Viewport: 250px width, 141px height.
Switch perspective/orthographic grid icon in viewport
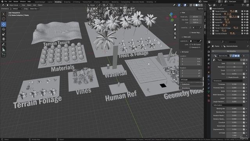pos(175,38)
